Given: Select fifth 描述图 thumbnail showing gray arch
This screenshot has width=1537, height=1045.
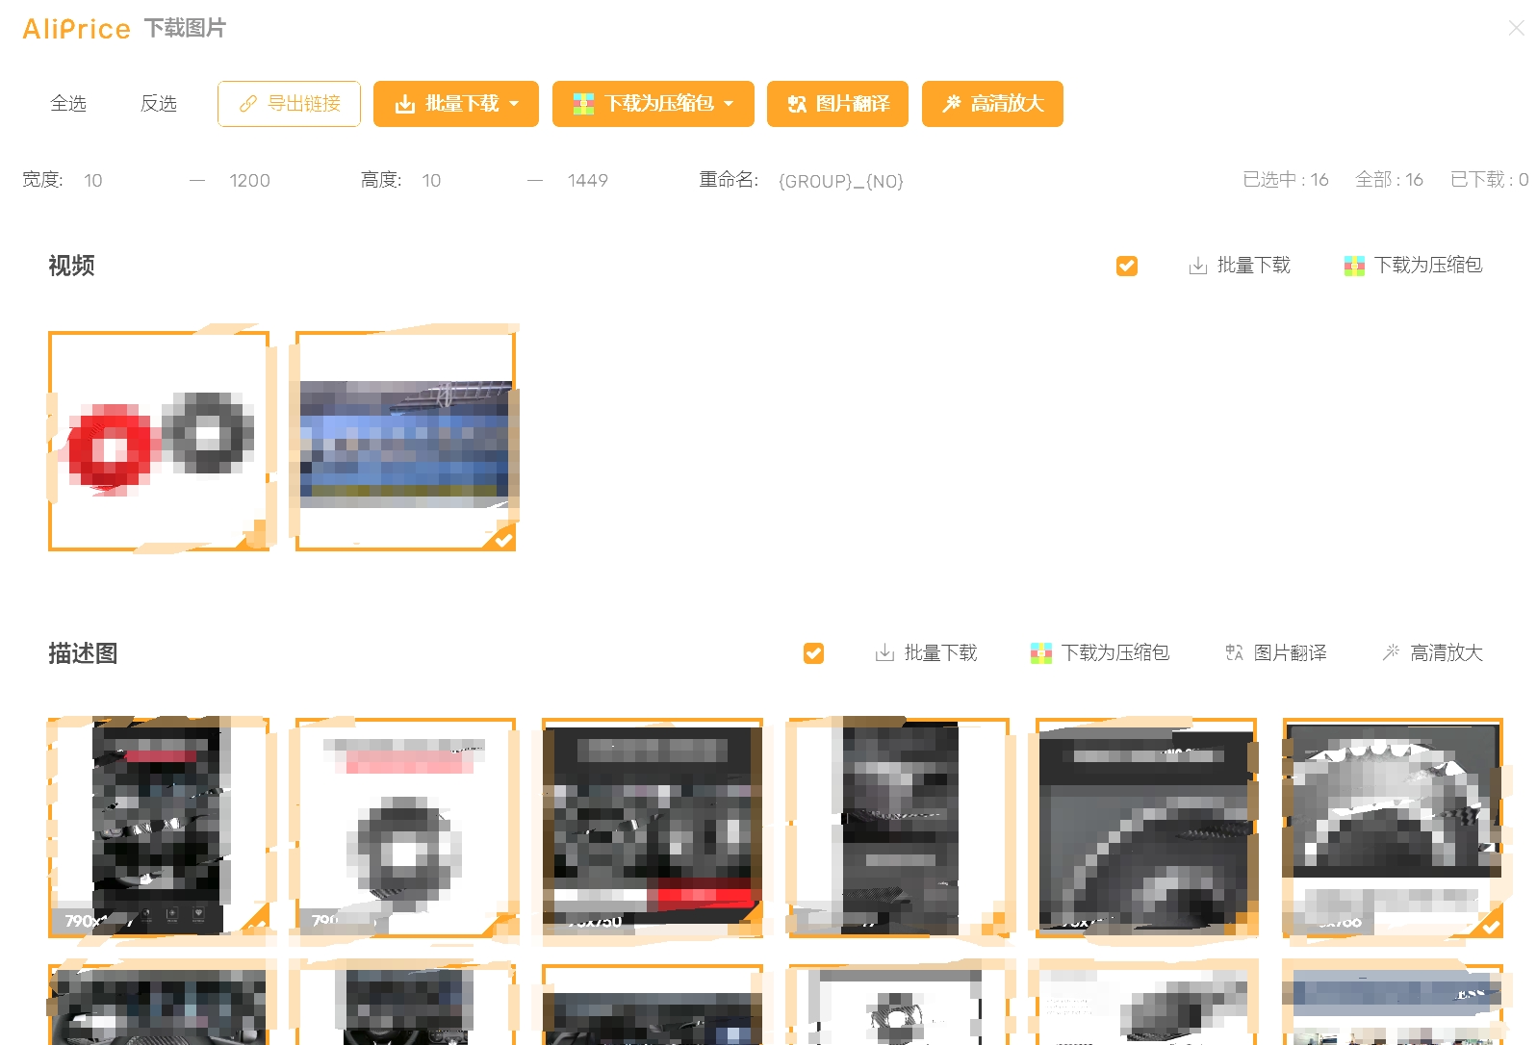Looking at the screenshot, I should pyautogui.click(x=1146, y=828).
